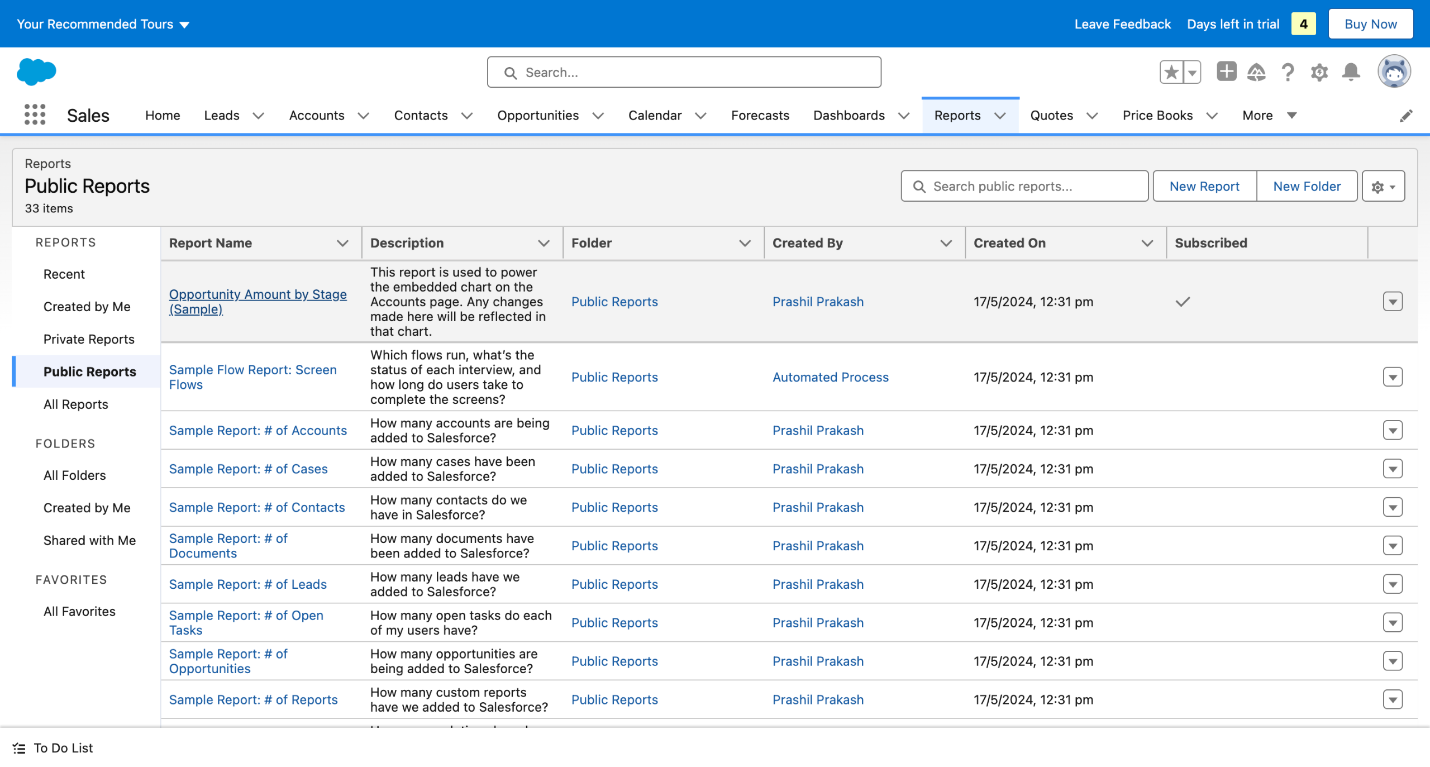
Task: Open the To Do List utility bar item
Action: tap(53, 748)
